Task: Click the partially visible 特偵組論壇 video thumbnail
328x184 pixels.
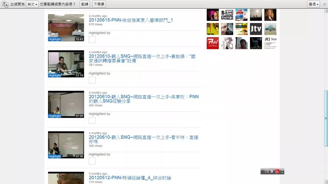Action: 66,178
